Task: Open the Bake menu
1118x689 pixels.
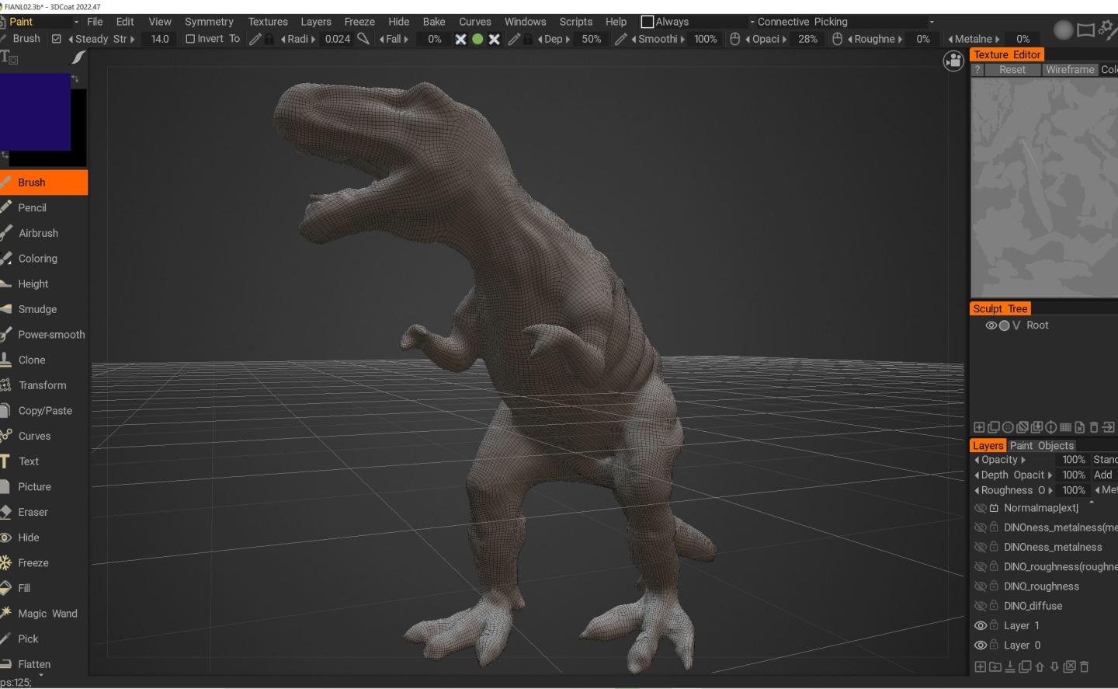Action: coord(434,22)
